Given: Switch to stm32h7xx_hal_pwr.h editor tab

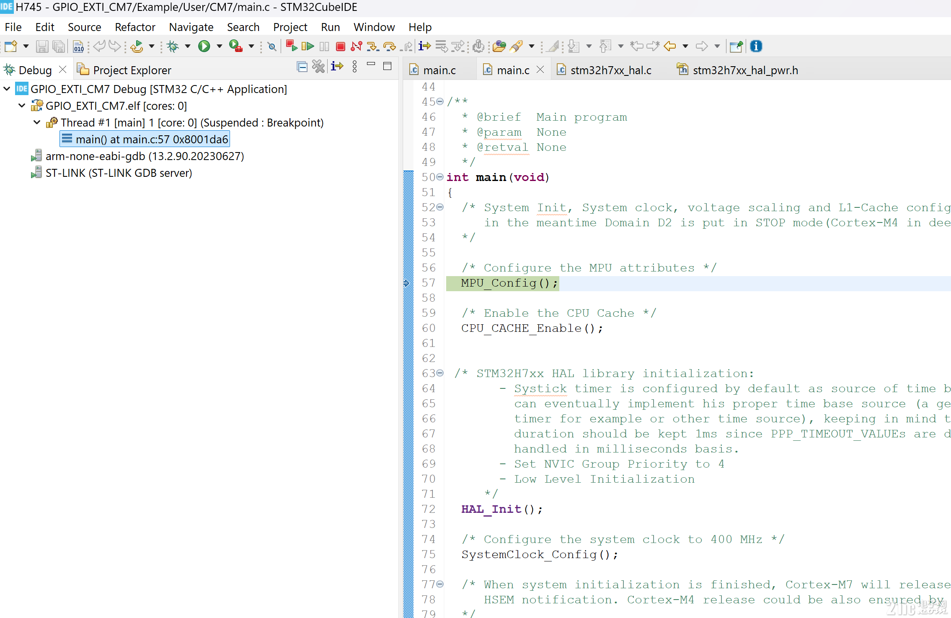Looking at the screenshot, I should [738, 70].
